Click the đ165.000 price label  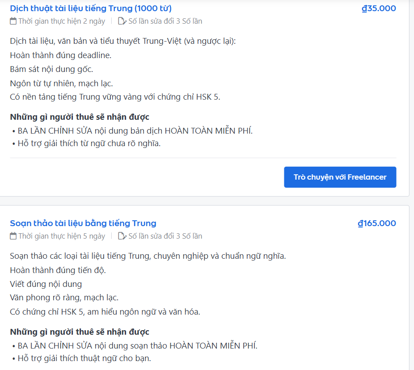376,223
